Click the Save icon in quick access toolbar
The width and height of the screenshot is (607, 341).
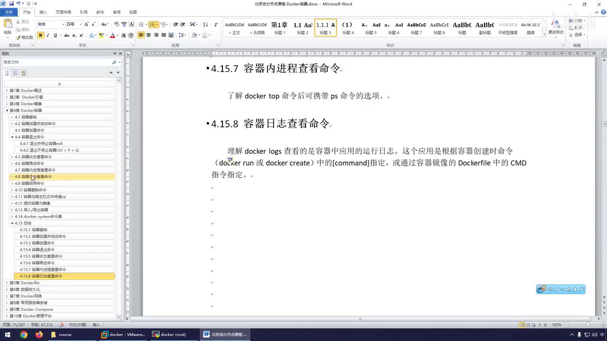pyautogui.click(x=11, y=4)
